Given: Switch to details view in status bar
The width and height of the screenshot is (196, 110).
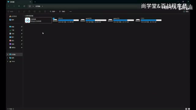Looking at the screenshot, I should pyautogui.click(x=186, y=109).
